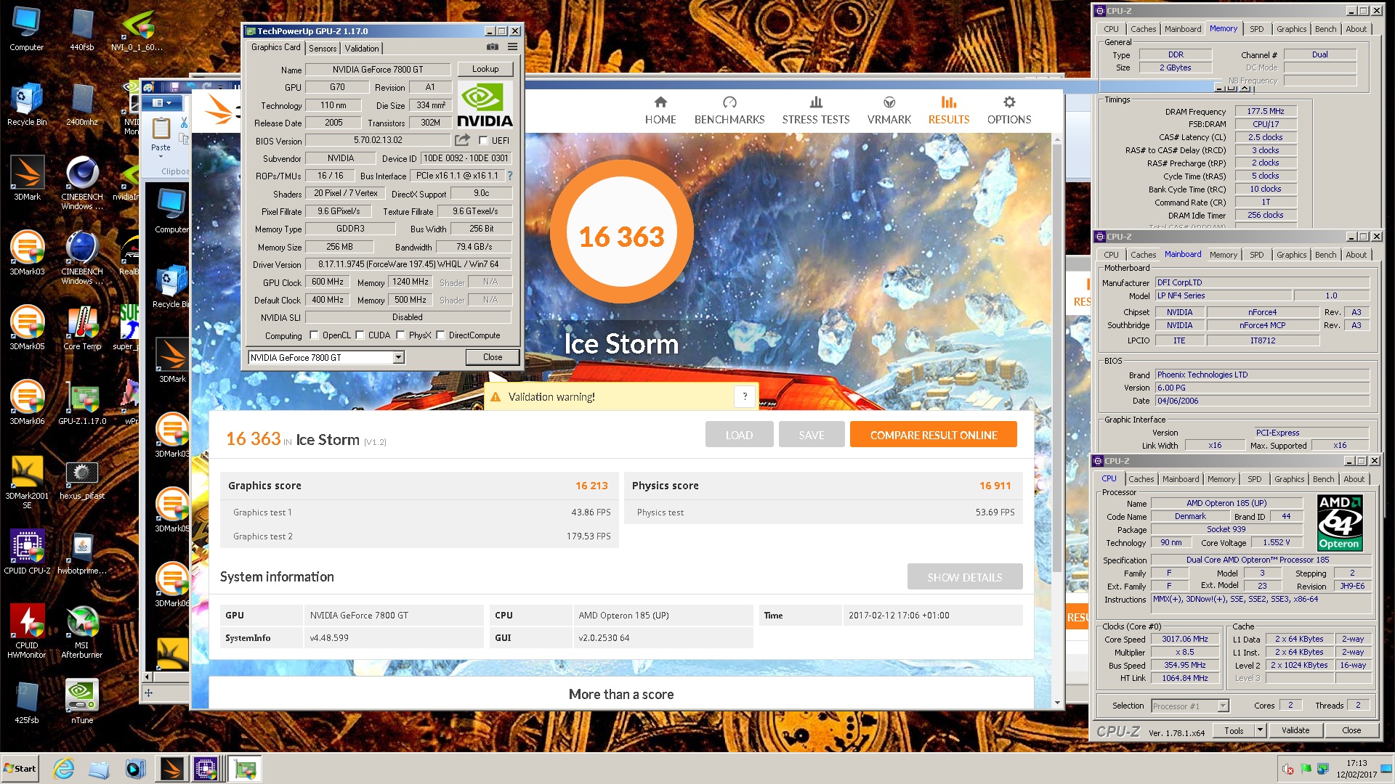Open the nTune desktop icon

tap(82, 701)
